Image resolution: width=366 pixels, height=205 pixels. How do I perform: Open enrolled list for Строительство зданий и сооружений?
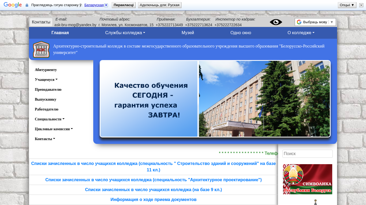pos(154,167)
